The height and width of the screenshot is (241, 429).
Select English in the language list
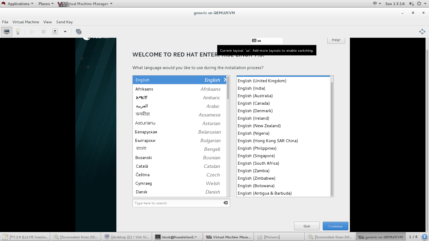pos(179,80)
